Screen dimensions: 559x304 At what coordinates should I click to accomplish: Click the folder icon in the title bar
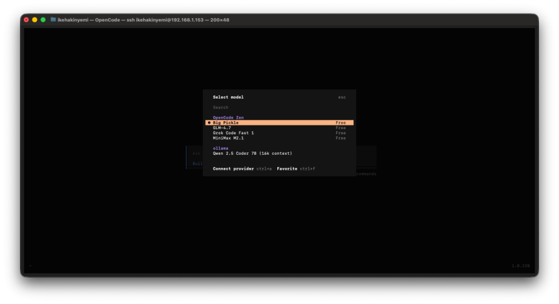tap(53, 19)
